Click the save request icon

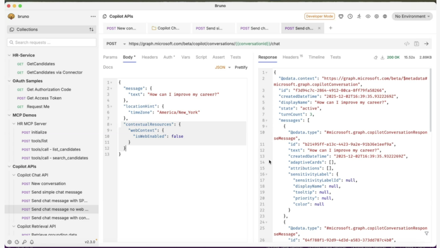(x=416, y=44)
